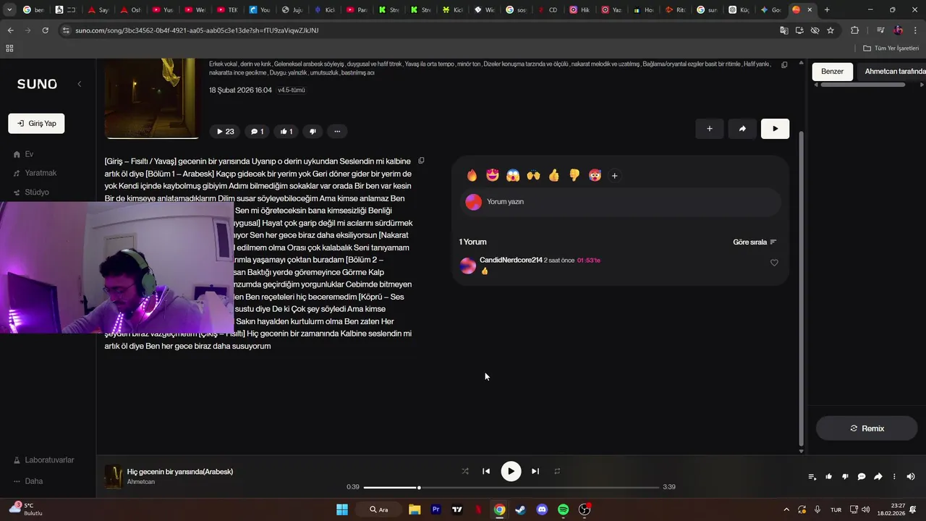
Task: Open the Göre sırala sort dropdown
Action: point(755,242)
